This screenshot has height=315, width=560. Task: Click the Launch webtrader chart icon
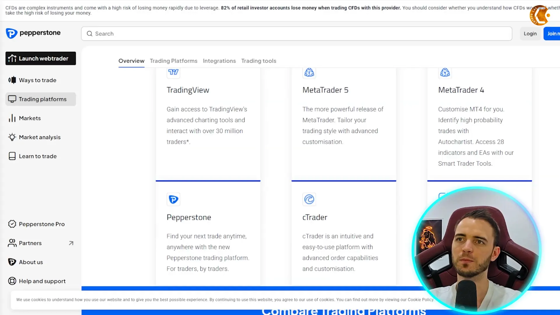click(x=12, y=58)
